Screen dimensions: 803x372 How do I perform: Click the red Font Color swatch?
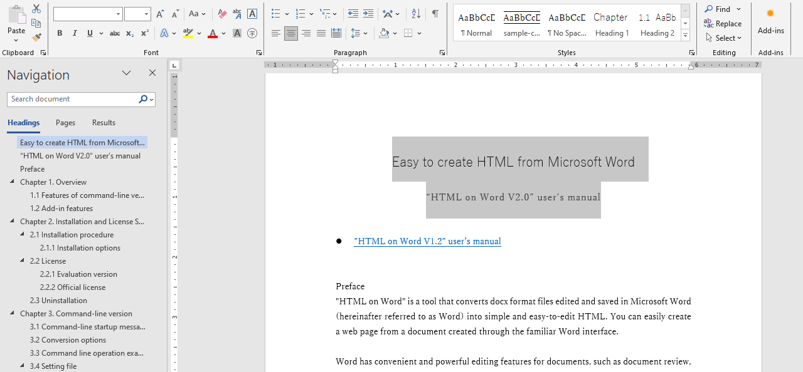(213, 34)
